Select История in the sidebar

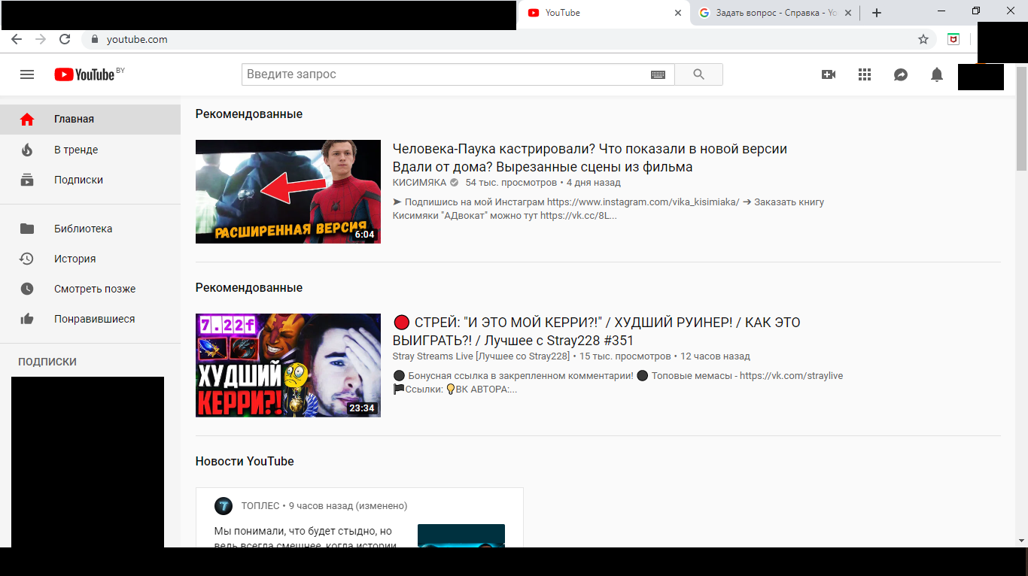coord(90,259)
